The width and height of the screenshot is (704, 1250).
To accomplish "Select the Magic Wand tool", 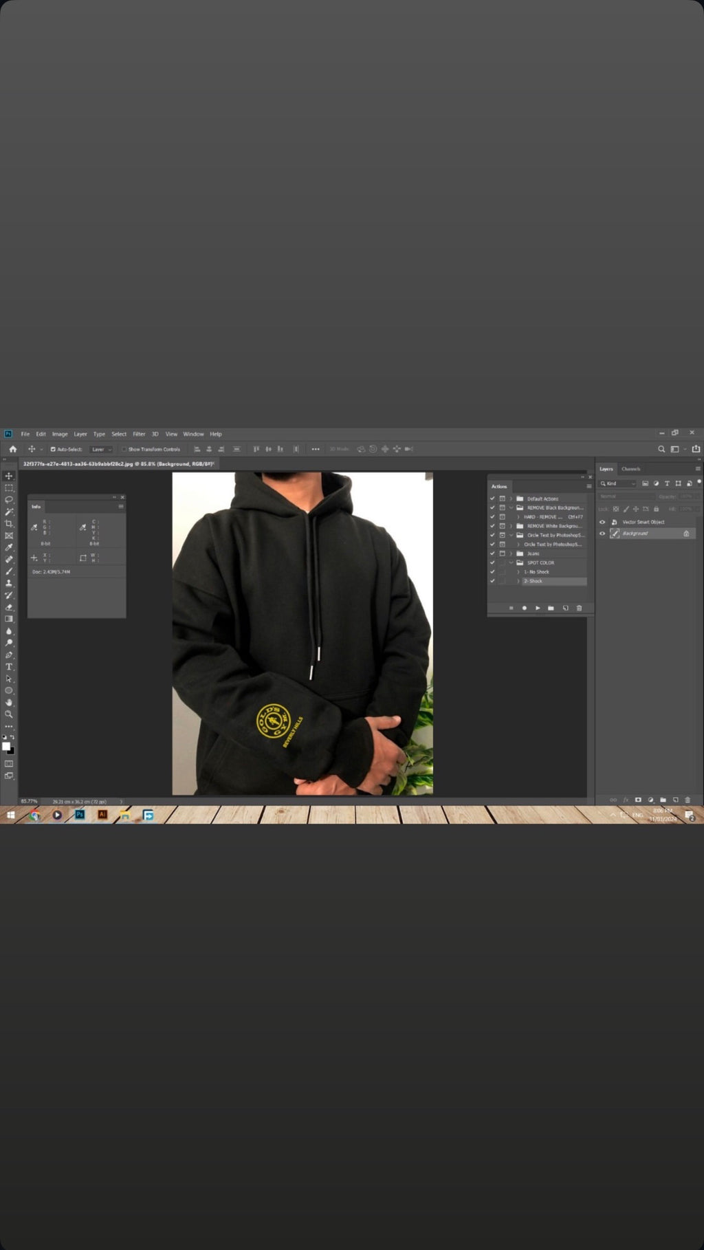I will [x=9, y=512].
